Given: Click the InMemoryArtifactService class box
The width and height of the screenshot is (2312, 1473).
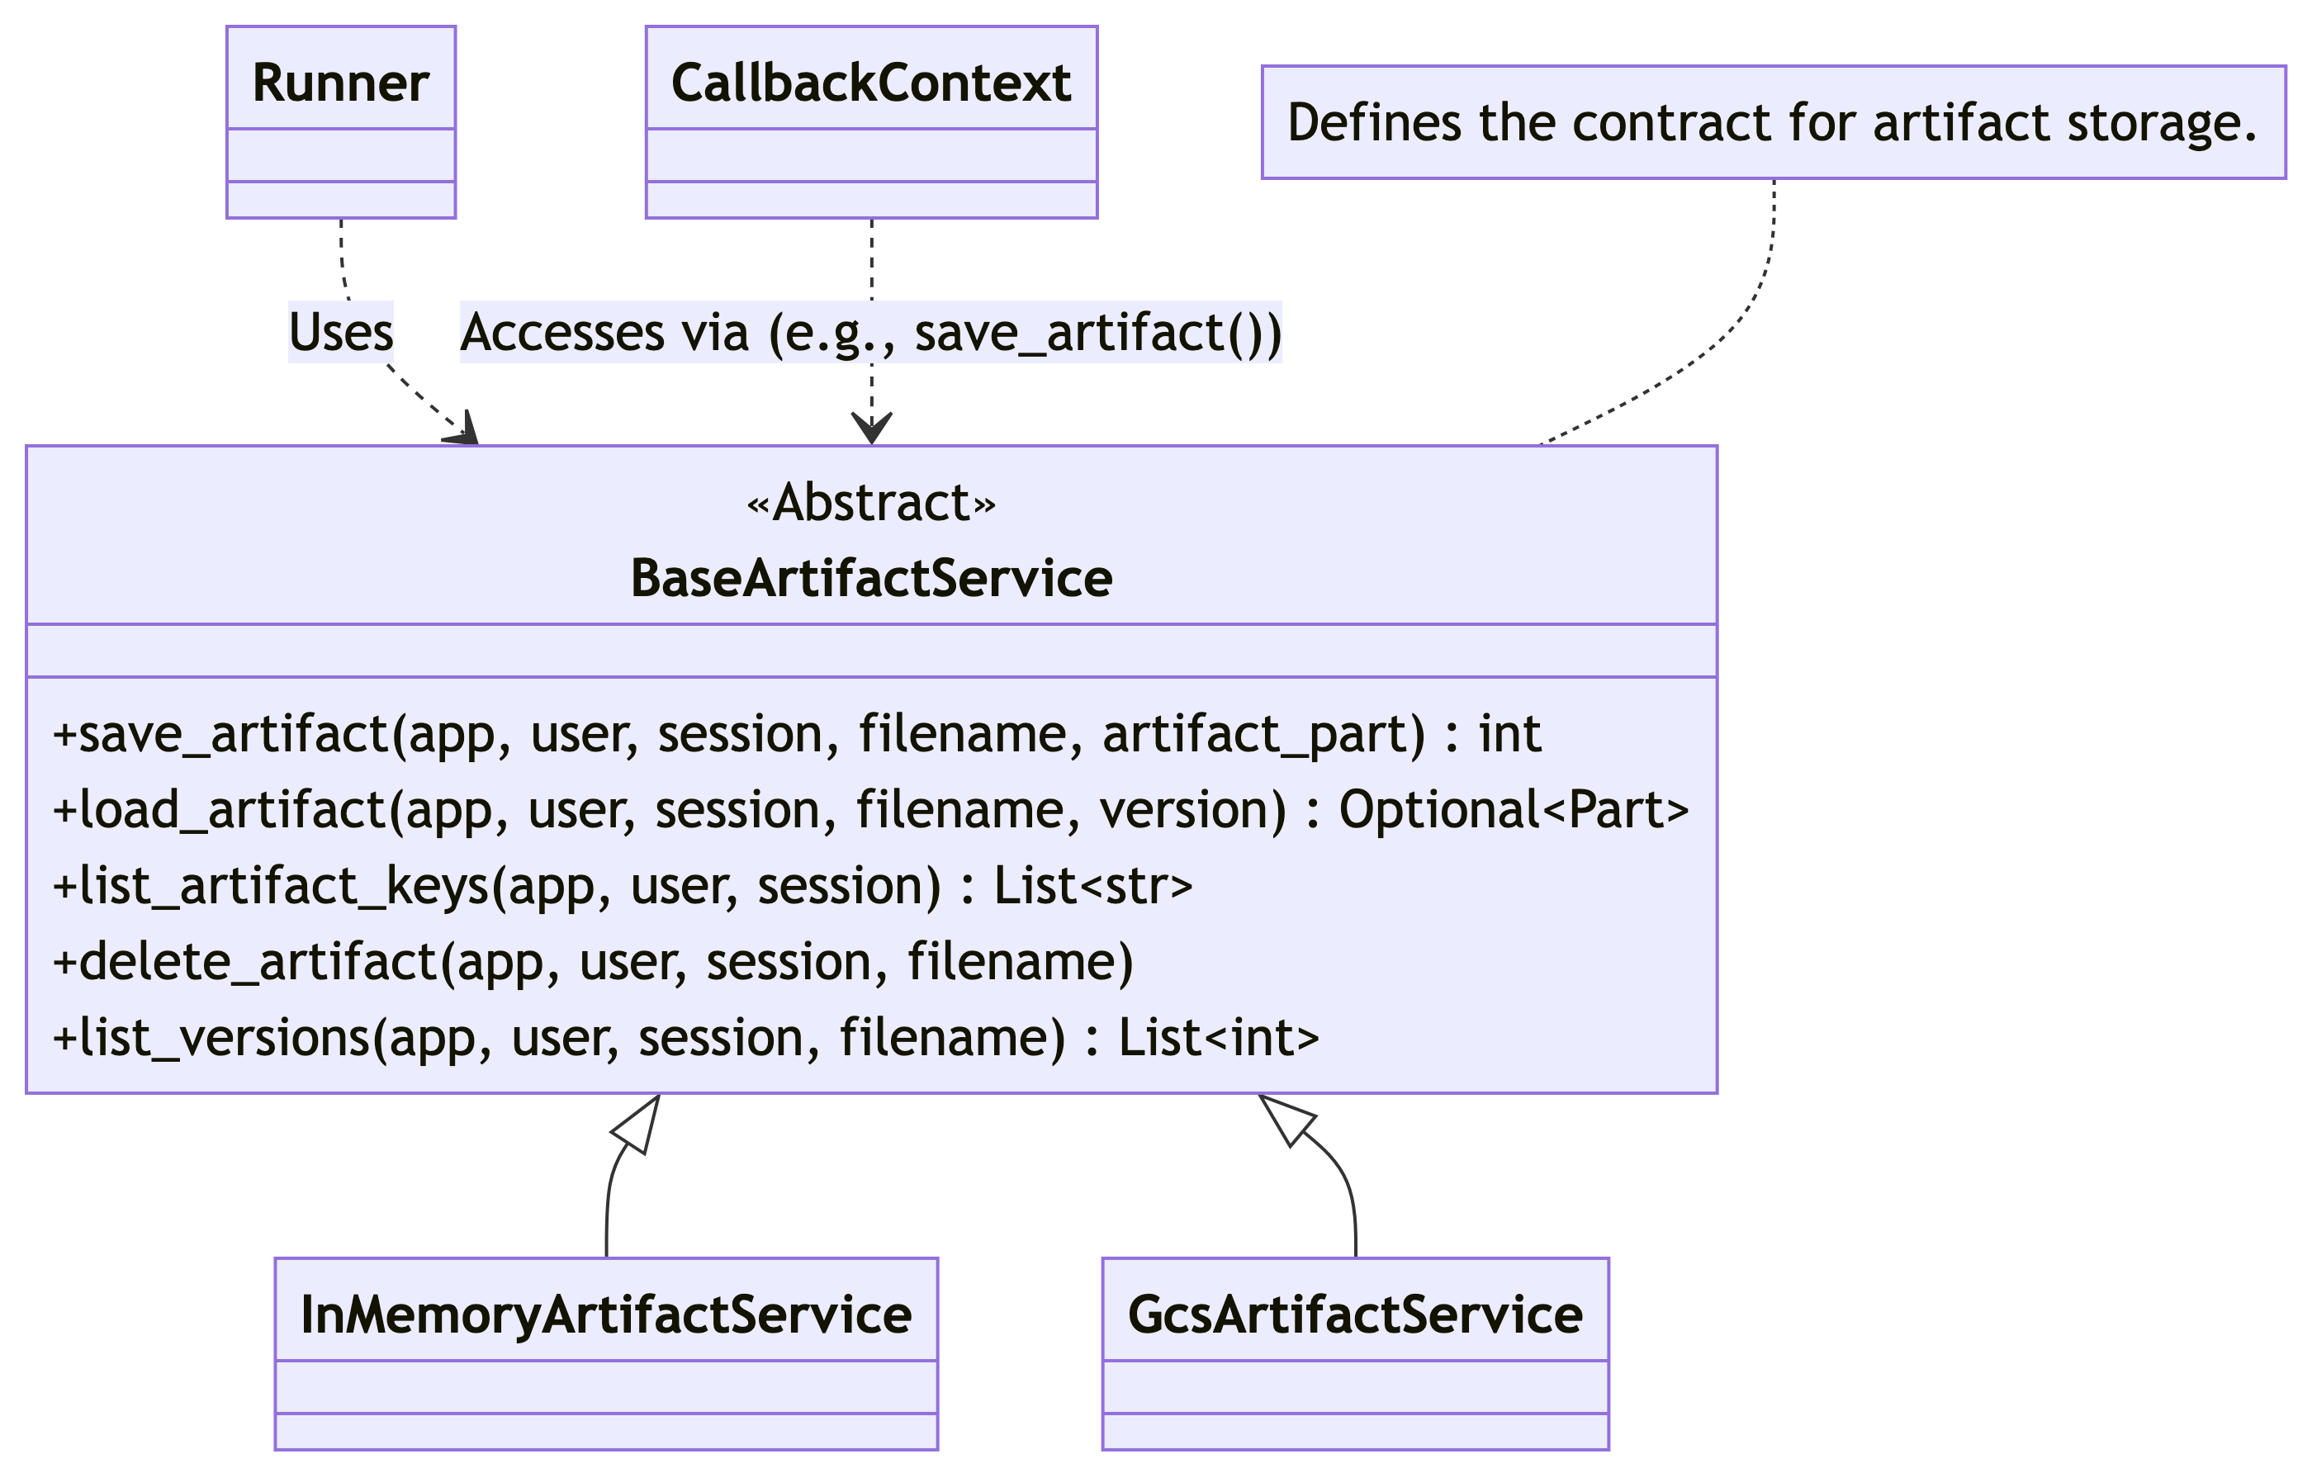Looking at the screenshot, I should click(606, 1353).
